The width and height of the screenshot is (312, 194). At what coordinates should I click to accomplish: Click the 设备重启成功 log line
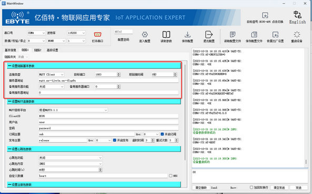click(x=202, y=162)
